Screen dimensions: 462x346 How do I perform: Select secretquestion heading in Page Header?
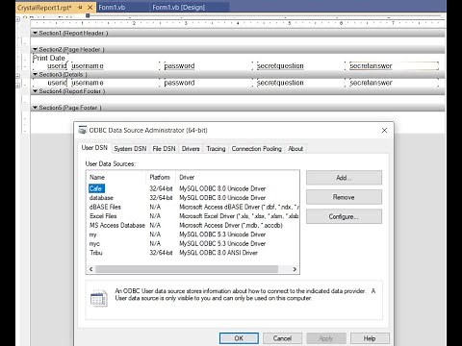280,65
